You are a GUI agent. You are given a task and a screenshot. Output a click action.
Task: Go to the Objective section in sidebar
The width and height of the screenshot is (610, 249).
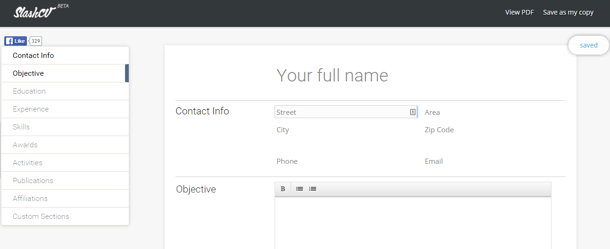pos(28,73)
